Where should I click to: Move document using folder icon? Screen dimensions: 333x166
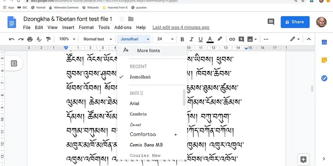click(x=130, y=19)
